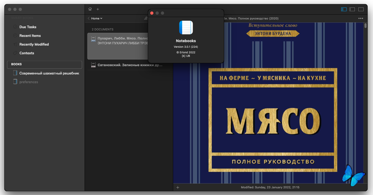This screenshot has height=195, width=373.
Task: Select the Сатановский document in list
Action: pyautogui.click(x=129, y=65)
